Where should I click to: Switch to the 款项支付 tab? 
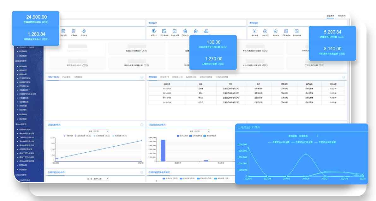164,77
